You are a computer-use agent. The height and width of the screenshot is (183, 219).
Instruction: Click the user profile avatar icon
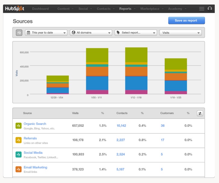(x=210, y=9)
